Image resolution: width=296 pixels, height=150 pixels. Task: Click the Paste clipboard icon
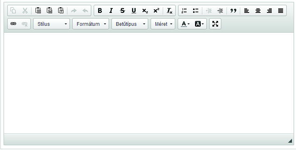(x=38, y=10)
